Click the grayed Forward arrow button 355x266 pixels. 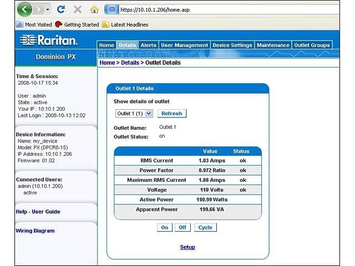coord(39,9)
